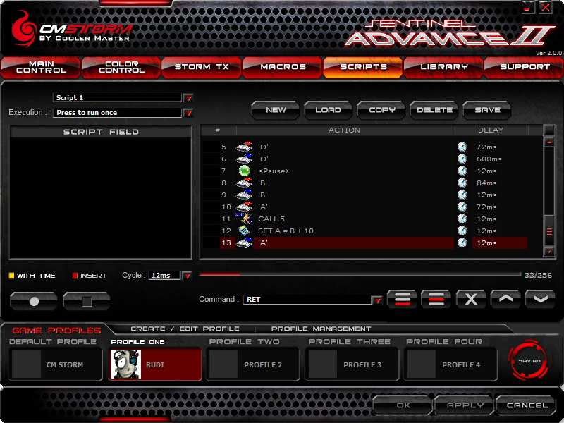Image resolution: width=564 pixels, height=423 pixels.
Task: Stop recording with the square stop button
Action: [87, 301]
